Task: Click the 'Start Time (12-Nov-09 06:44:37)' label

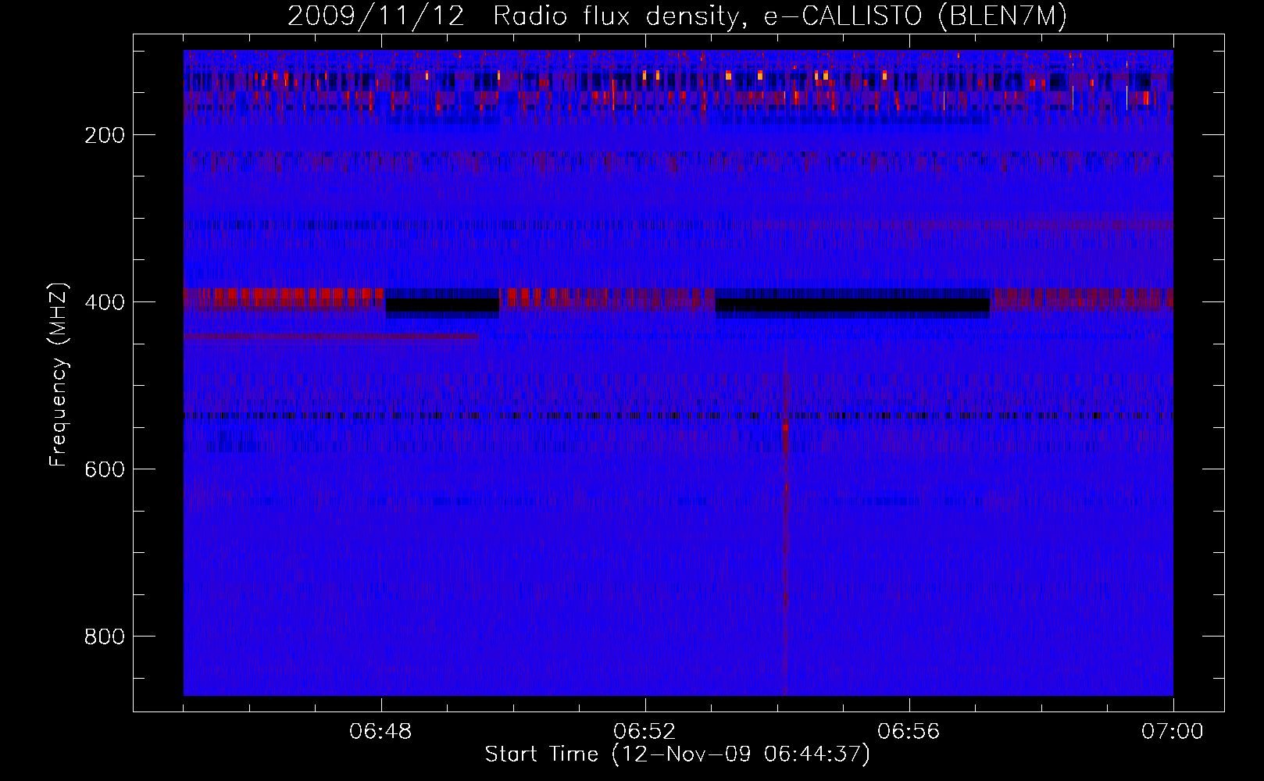Action: [x=677, y=754]
